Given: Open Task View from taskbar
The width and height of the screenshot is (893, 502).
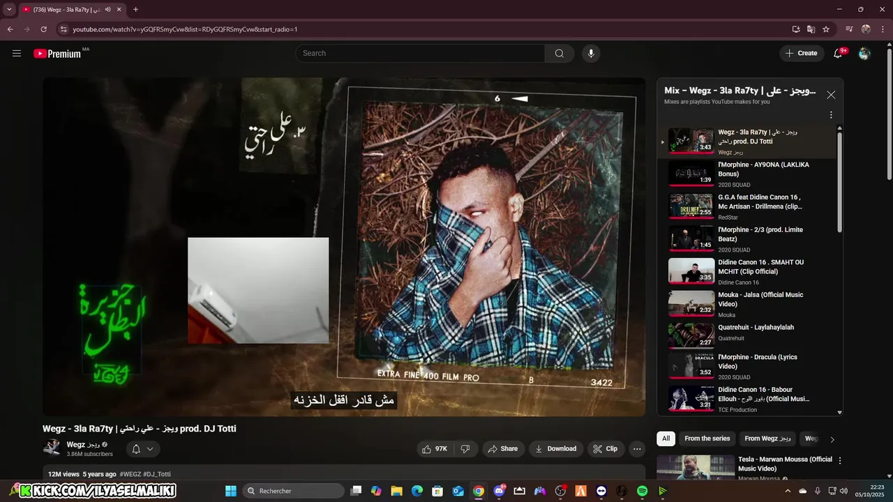Looking at the screenshot, I should [x=356, y=491].
